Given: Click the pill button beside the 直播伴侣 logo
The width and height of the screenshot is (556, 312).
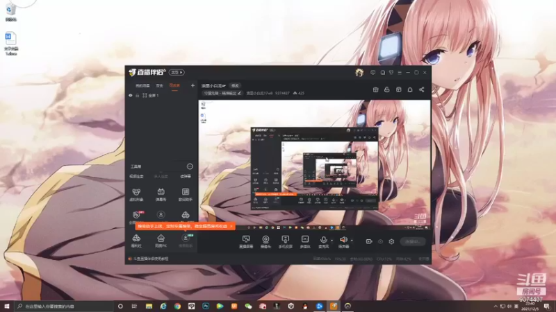Looking at the screenshot, I should pos(177,73).
